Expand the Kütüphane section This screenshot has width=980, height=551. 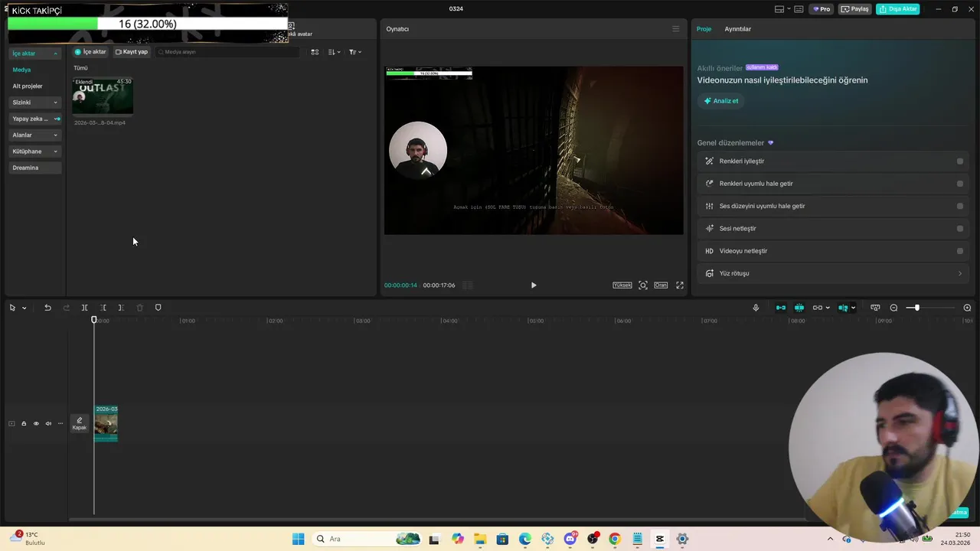tap(35, 152)
